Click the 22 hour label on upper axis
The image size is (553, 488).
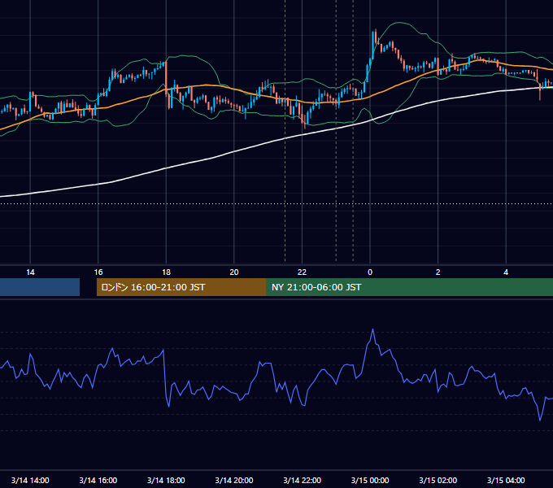[302, 272]
